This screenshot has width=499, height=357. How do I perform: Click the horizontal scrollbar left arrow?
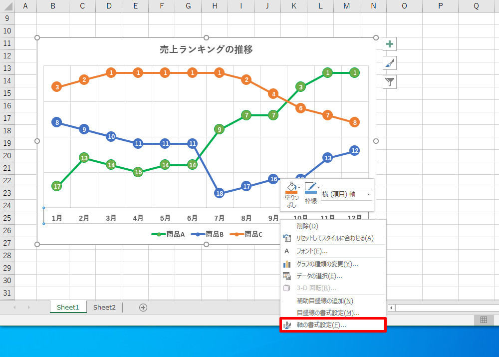[391, 308]
